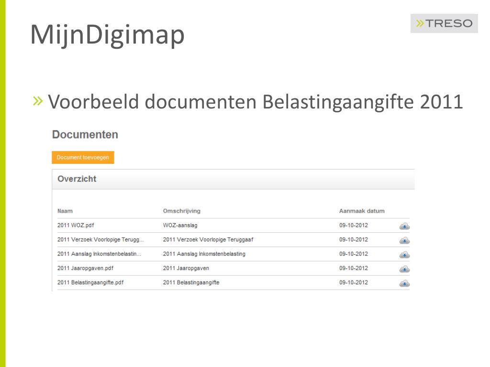Select the 2011 Aanslag Inkomstenbelasting description
The width and height of the screenshot is (490, 367).
click(x=204, y=254)
